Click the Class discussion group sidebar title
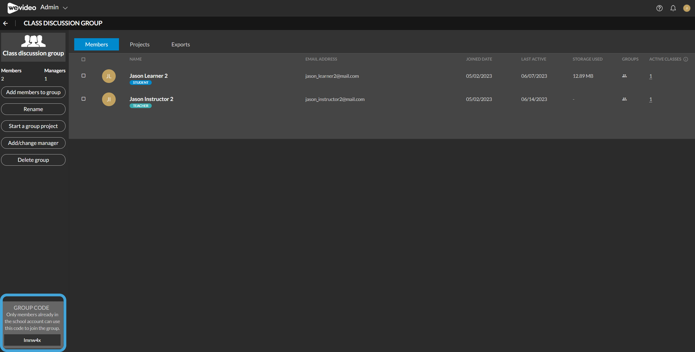The height and width of the screenshot is (352, 695). pyautogui.click(x=33, y=53)
